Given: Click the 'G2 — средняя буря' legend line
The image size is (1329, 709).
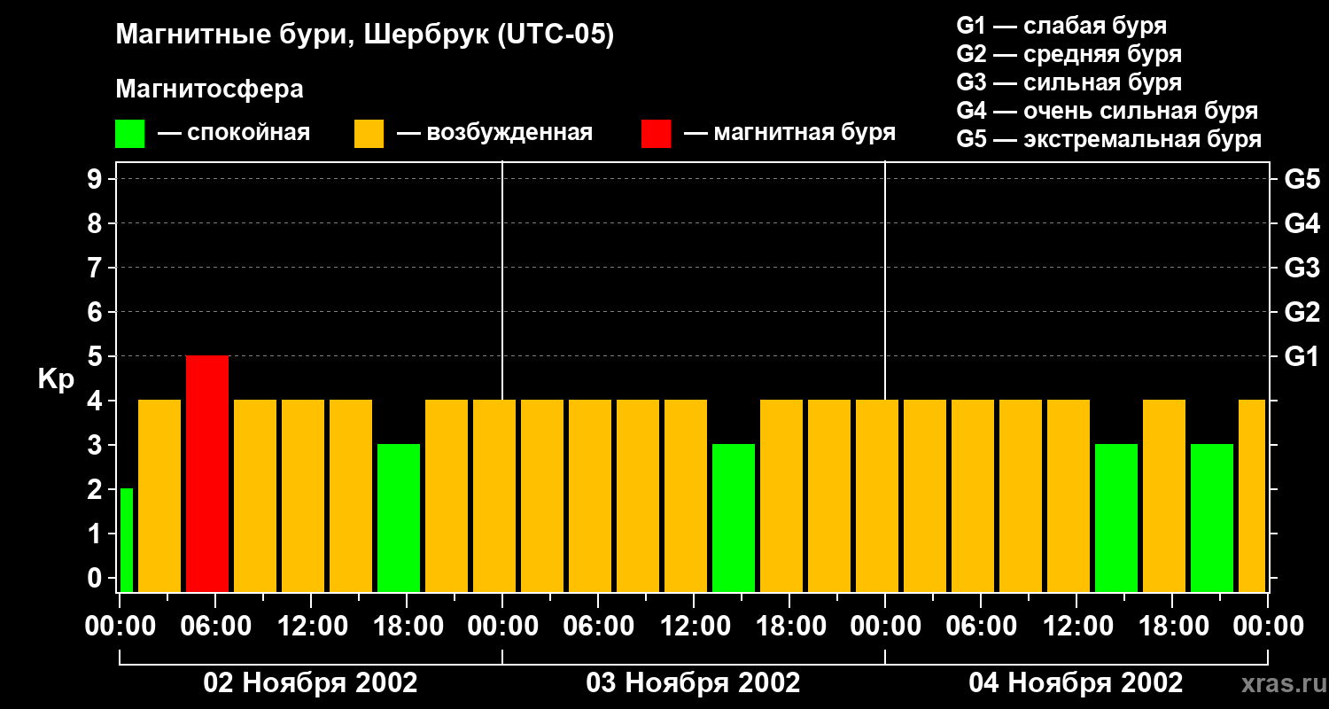Looking at the screenshot, I should coord(1069,54).
